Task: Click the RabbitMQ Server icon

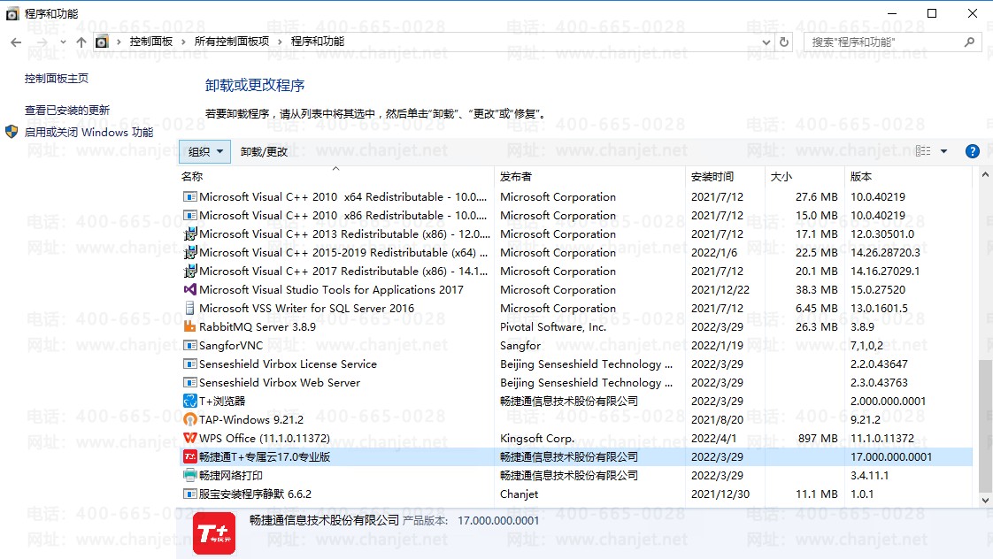Action: point(190,326)
